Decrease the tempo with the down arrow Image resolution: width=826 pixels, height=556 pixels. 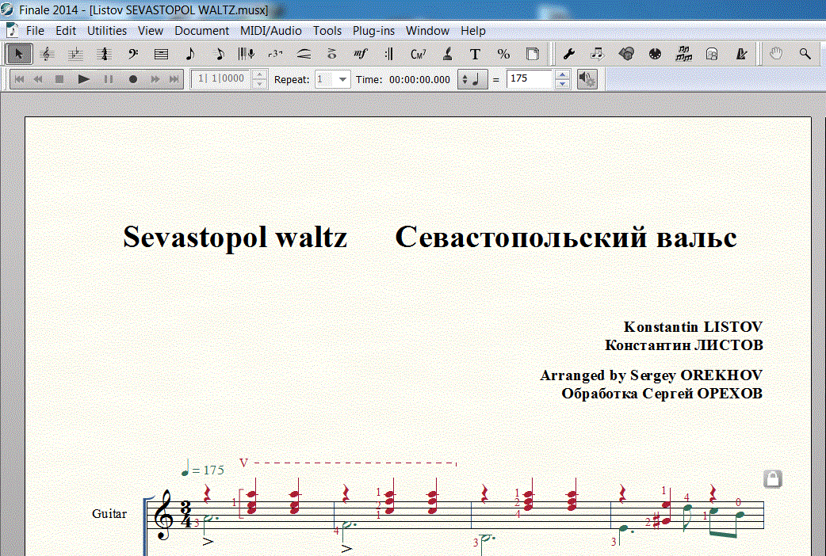click(x=563, y=84)
